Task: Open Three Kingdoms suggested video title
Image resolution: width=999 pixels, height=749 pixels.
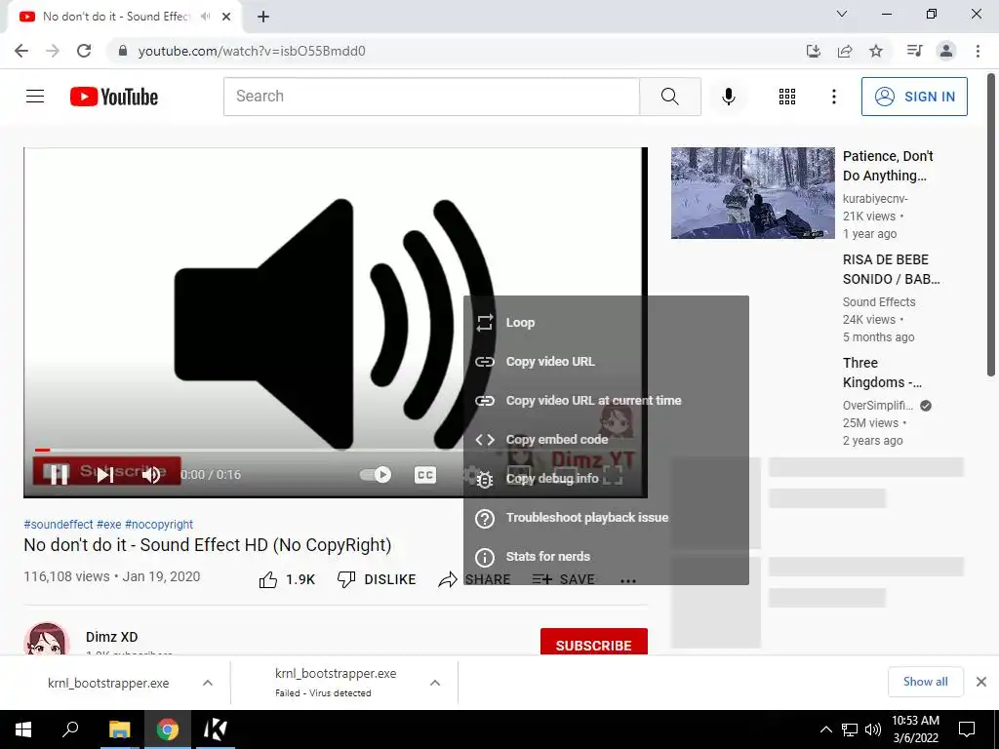Action: point(882,373)
